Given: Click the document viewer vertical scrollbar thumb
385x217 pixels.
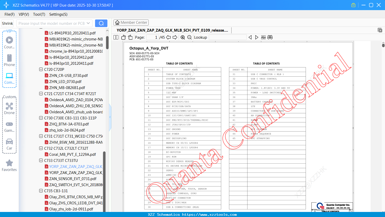Looking at the screenshot, I should [383, 45].
